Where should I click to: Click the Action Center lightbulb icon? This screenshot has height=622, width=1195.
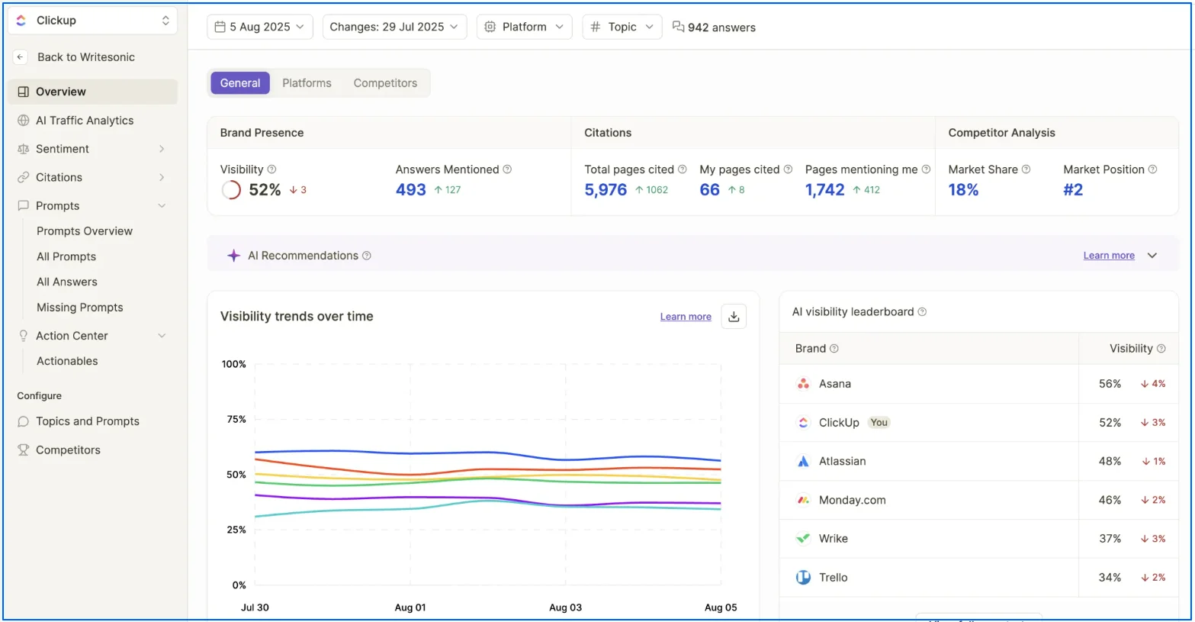[x=24, y=336]
